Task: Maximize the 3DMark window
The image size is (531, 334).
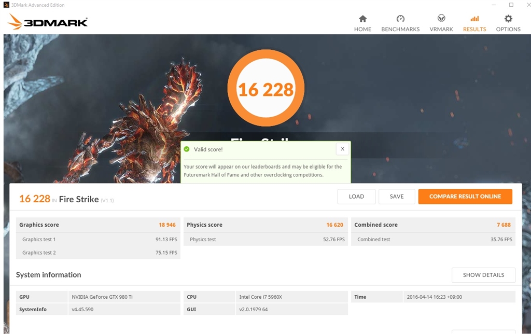Action: (x=511, y=5)
